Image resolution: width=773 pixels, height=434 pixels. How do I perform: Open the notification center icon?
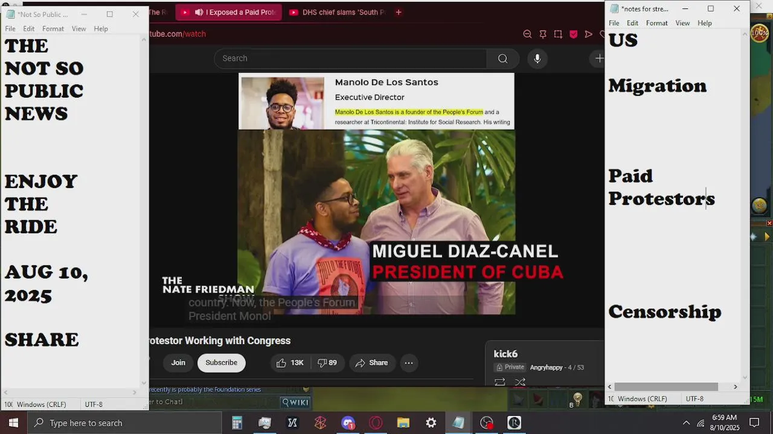coord(754,423)
